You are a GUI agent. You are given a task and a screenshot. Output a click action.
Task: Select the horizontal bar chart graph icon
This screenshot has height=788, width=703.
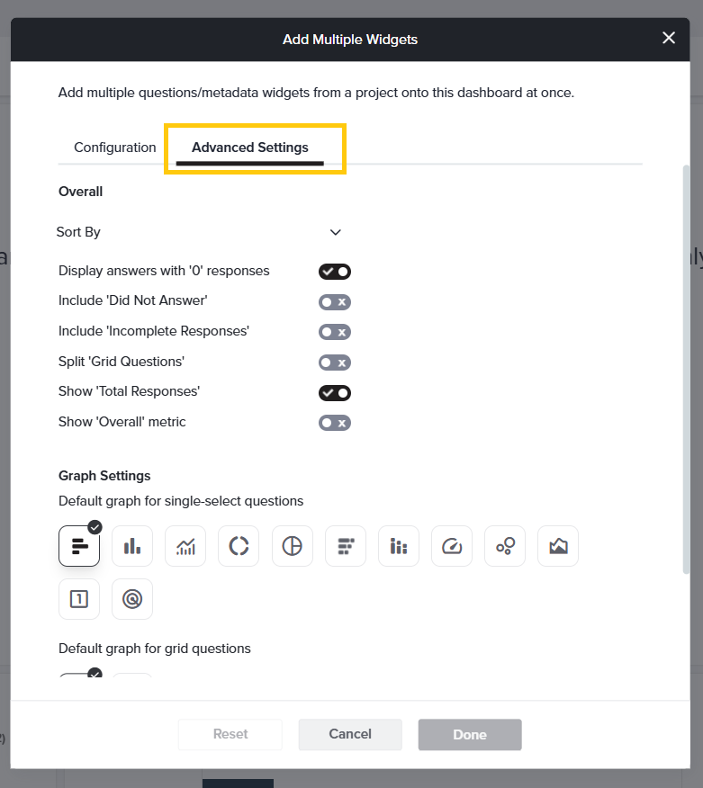coord(79,546)
